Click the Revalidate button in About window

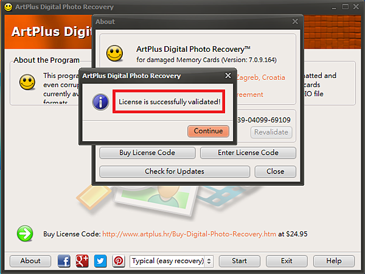click(271, 132)
